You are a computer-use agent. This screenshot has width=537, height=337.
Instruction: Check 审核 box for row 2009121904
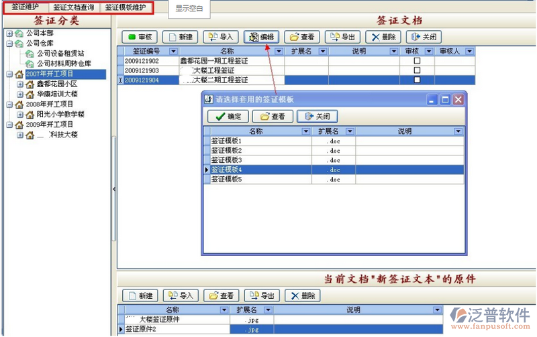(417, 80)
